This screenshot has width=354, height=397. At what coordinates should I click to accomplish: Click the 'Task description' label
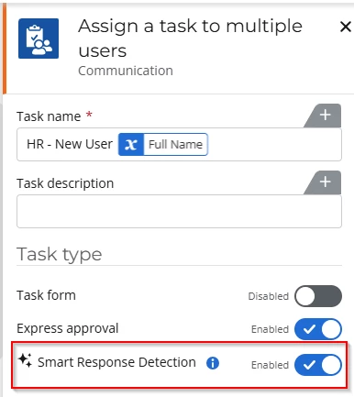pos(65,183)
